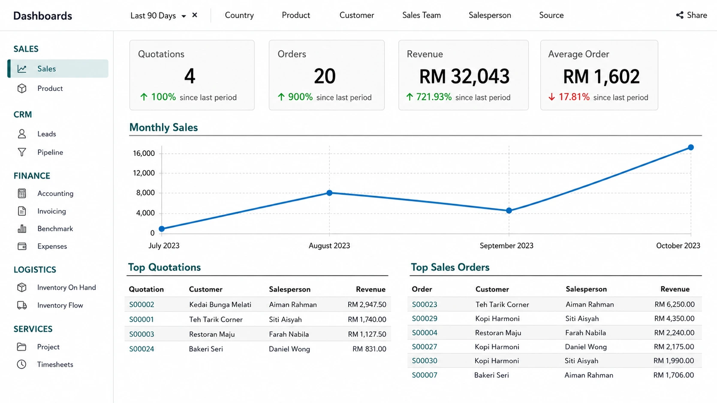Open Benchmark dashboard

[55, 229]
